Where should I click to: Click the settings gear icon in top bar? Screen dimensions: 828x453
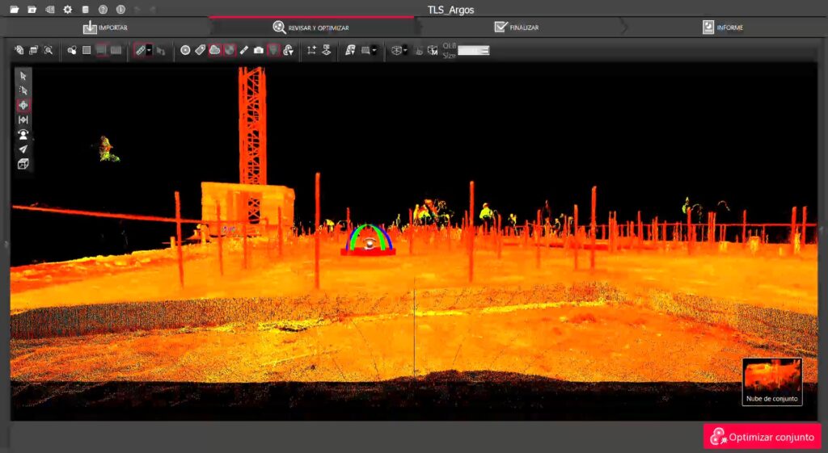click(67, 10)
